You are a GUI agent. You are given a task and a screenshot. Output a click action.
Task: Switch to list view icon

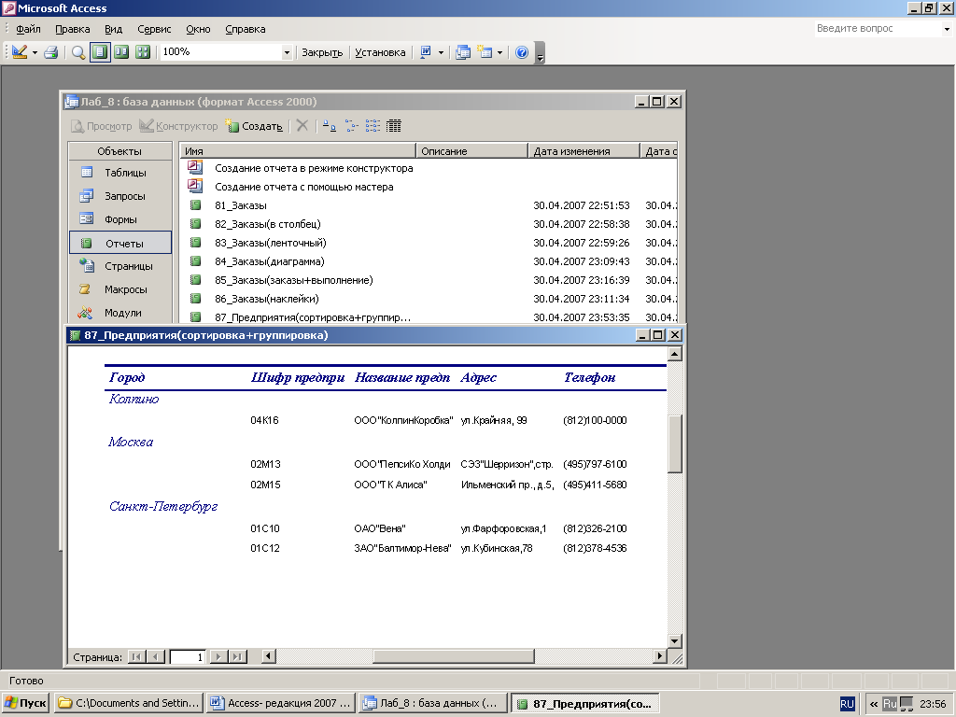click(x=373, y=126)
